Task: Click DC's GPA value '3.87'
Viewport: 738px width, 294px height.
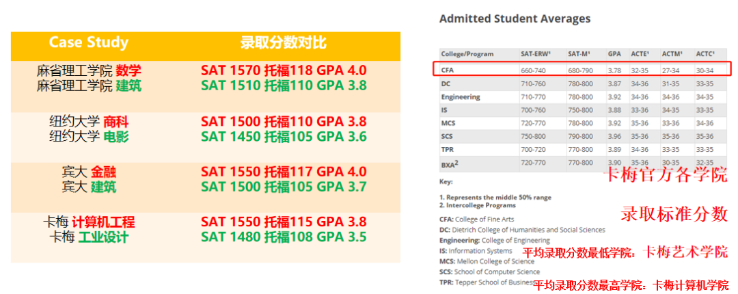Action: [614, 84]
